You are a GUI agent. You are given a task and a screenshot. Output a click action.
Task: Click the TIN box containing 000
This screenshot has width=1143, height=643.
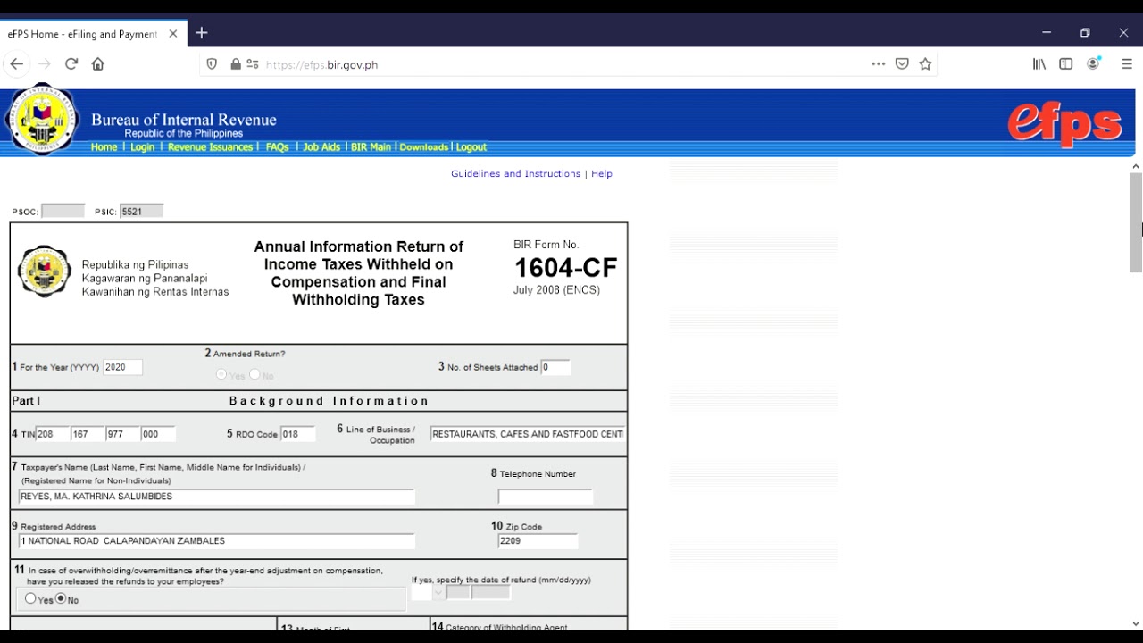158,434
